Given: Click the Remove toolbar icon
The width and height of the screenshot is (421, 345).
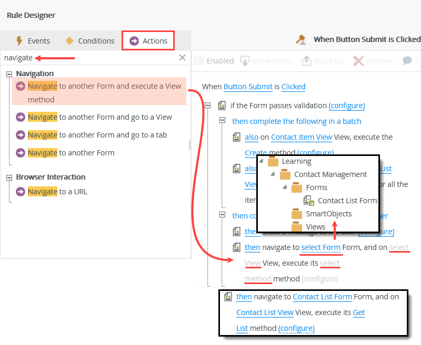Looking at the screenshot, I should pos(357,60).
